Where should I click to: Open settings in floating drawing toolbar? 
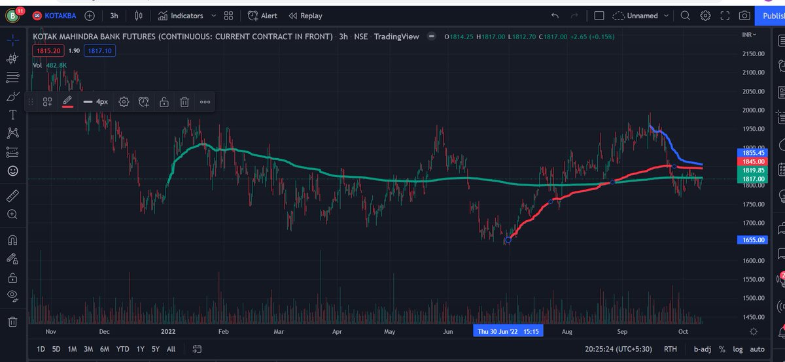point(124,102)
